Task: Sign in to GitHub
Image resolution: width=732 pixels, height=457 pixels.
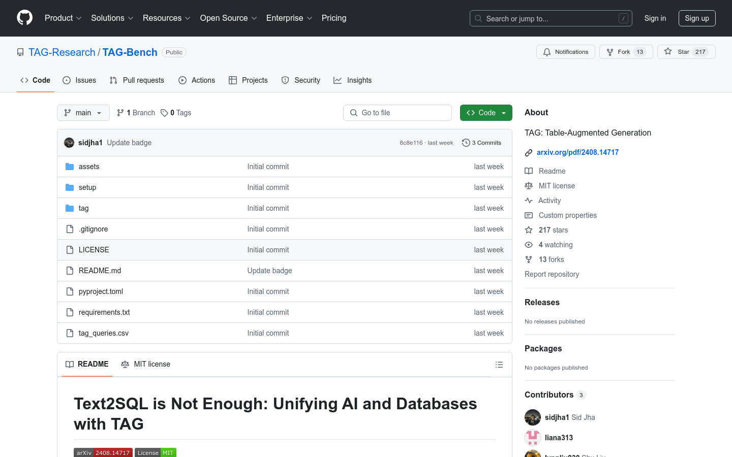Action: pyautogui.click(x=655, y=18)
